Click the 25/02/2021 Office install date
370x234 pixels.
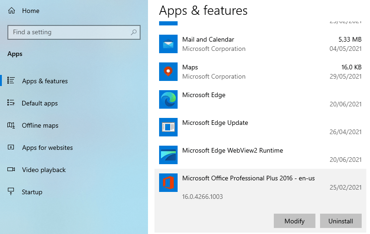pyautogui.click(x=345, y=187)
